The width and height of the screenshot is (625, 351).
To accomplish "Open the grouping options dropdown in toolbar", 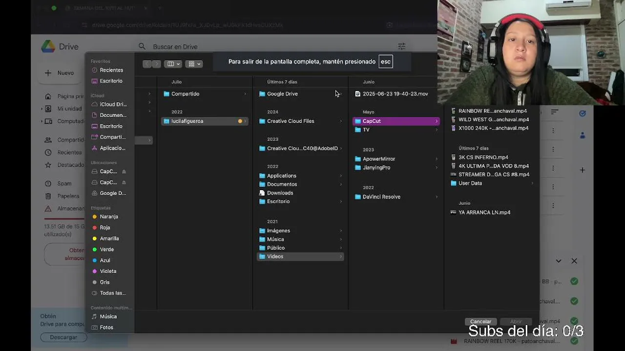I will [194, 64].
